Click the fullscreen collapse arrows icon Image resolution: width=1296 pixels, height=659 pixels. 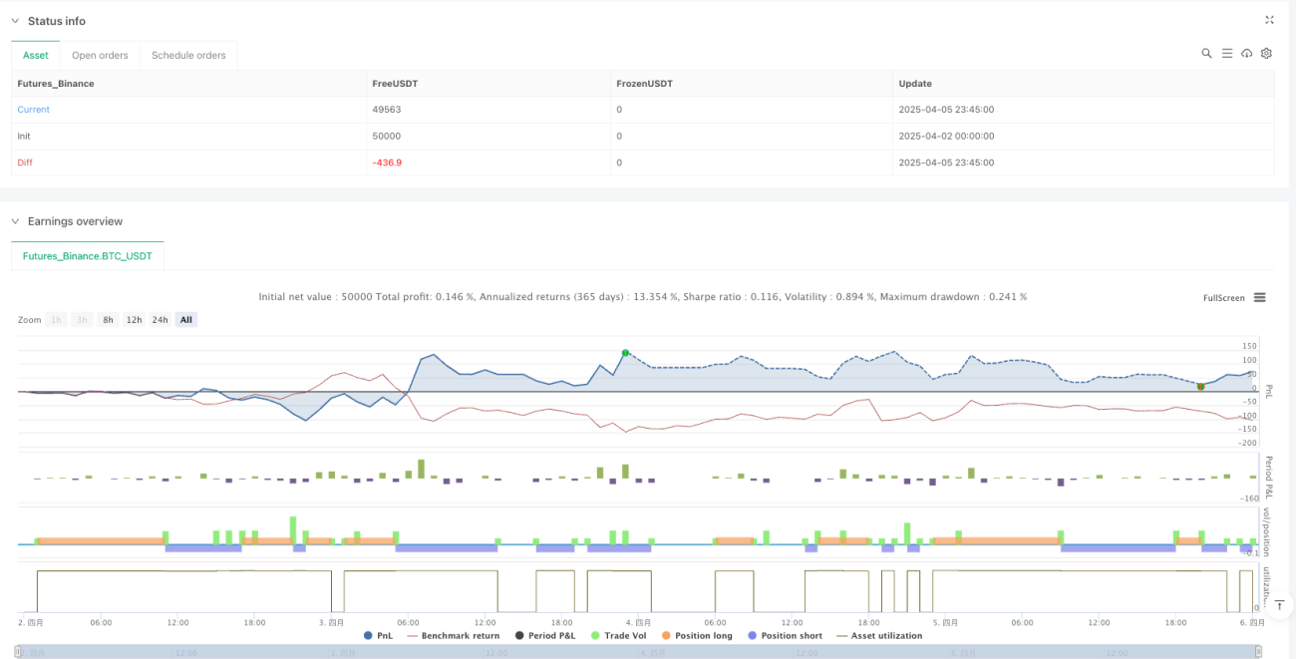[x=1269, y=20]
